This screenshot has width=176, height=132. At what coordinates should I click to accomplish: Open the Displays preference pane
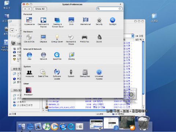[43, 38]
